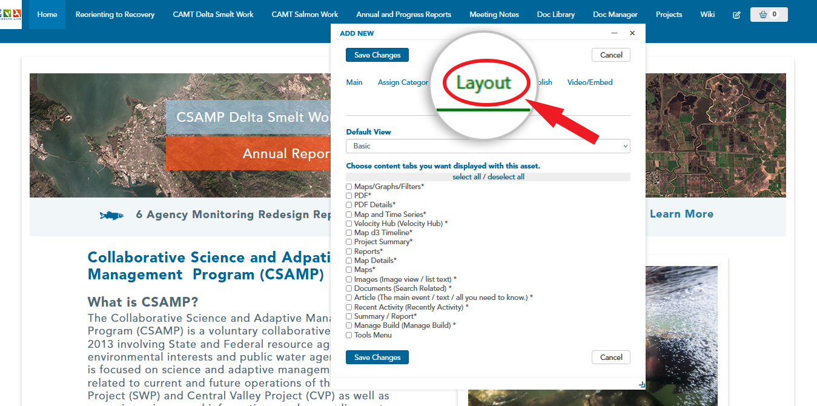Check the Project Summary box
The height and width of the screenshot is (406, 817).
click(x=349, y=242)
